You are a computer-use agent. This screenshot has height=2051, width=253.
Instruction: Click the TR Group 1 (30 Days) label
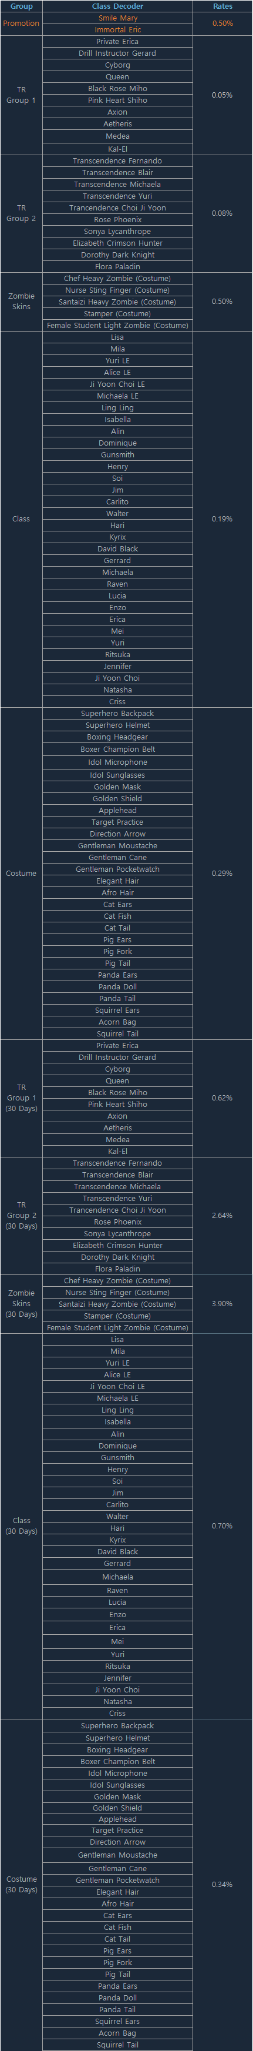pyautogui.click(x=22, y=1098)
